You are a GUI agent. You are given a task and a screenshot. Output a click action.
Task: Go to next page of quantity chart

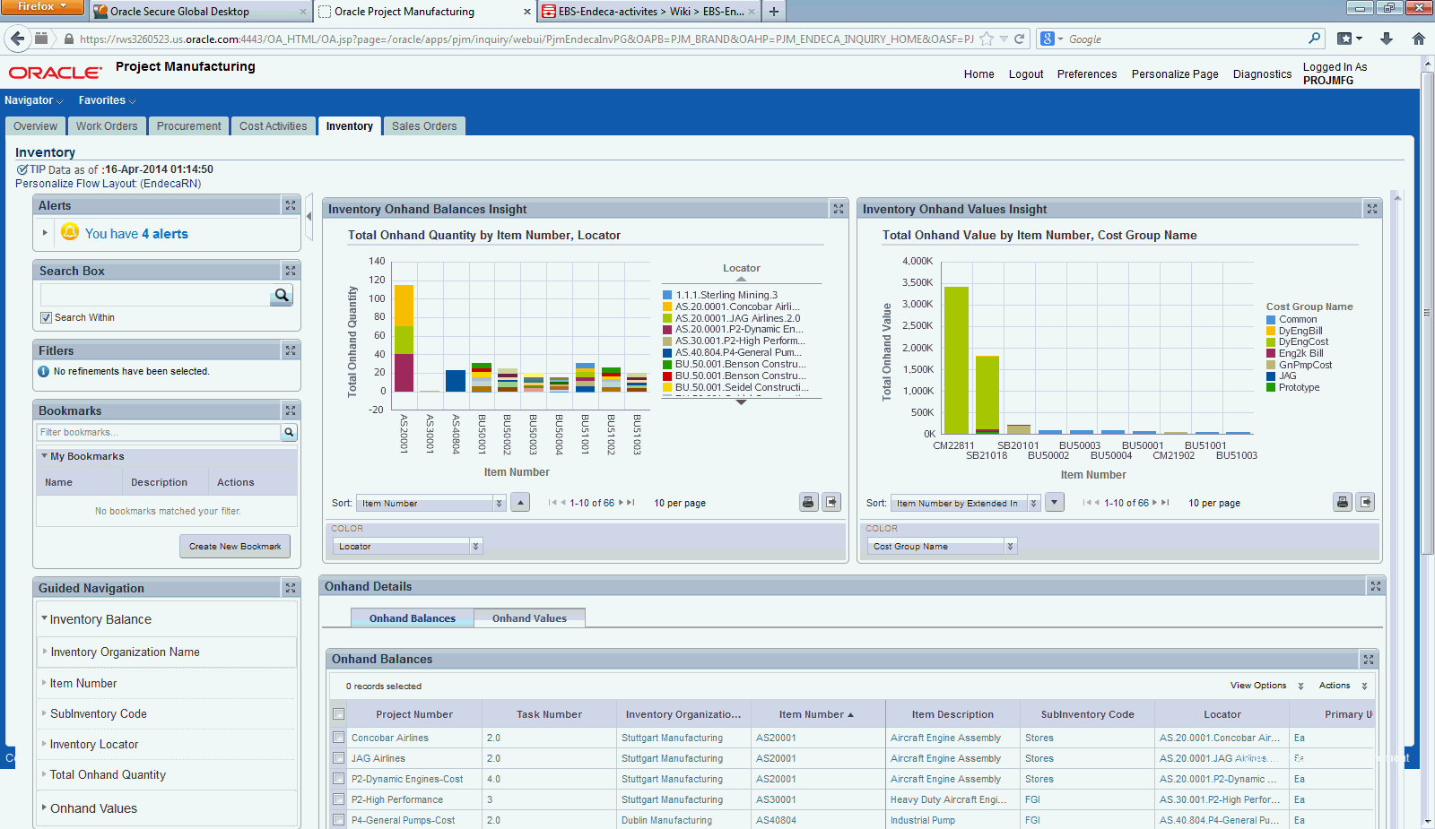tap(621, 503)
